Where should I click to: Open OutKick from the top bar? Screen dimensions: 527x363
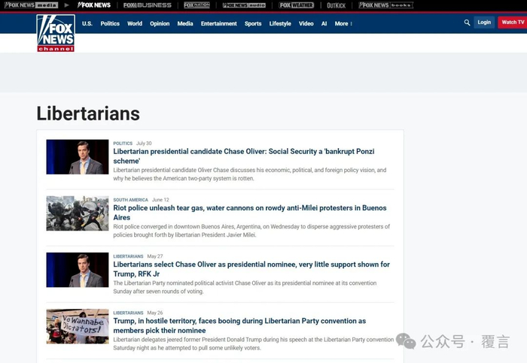click(x=336, y=5)
